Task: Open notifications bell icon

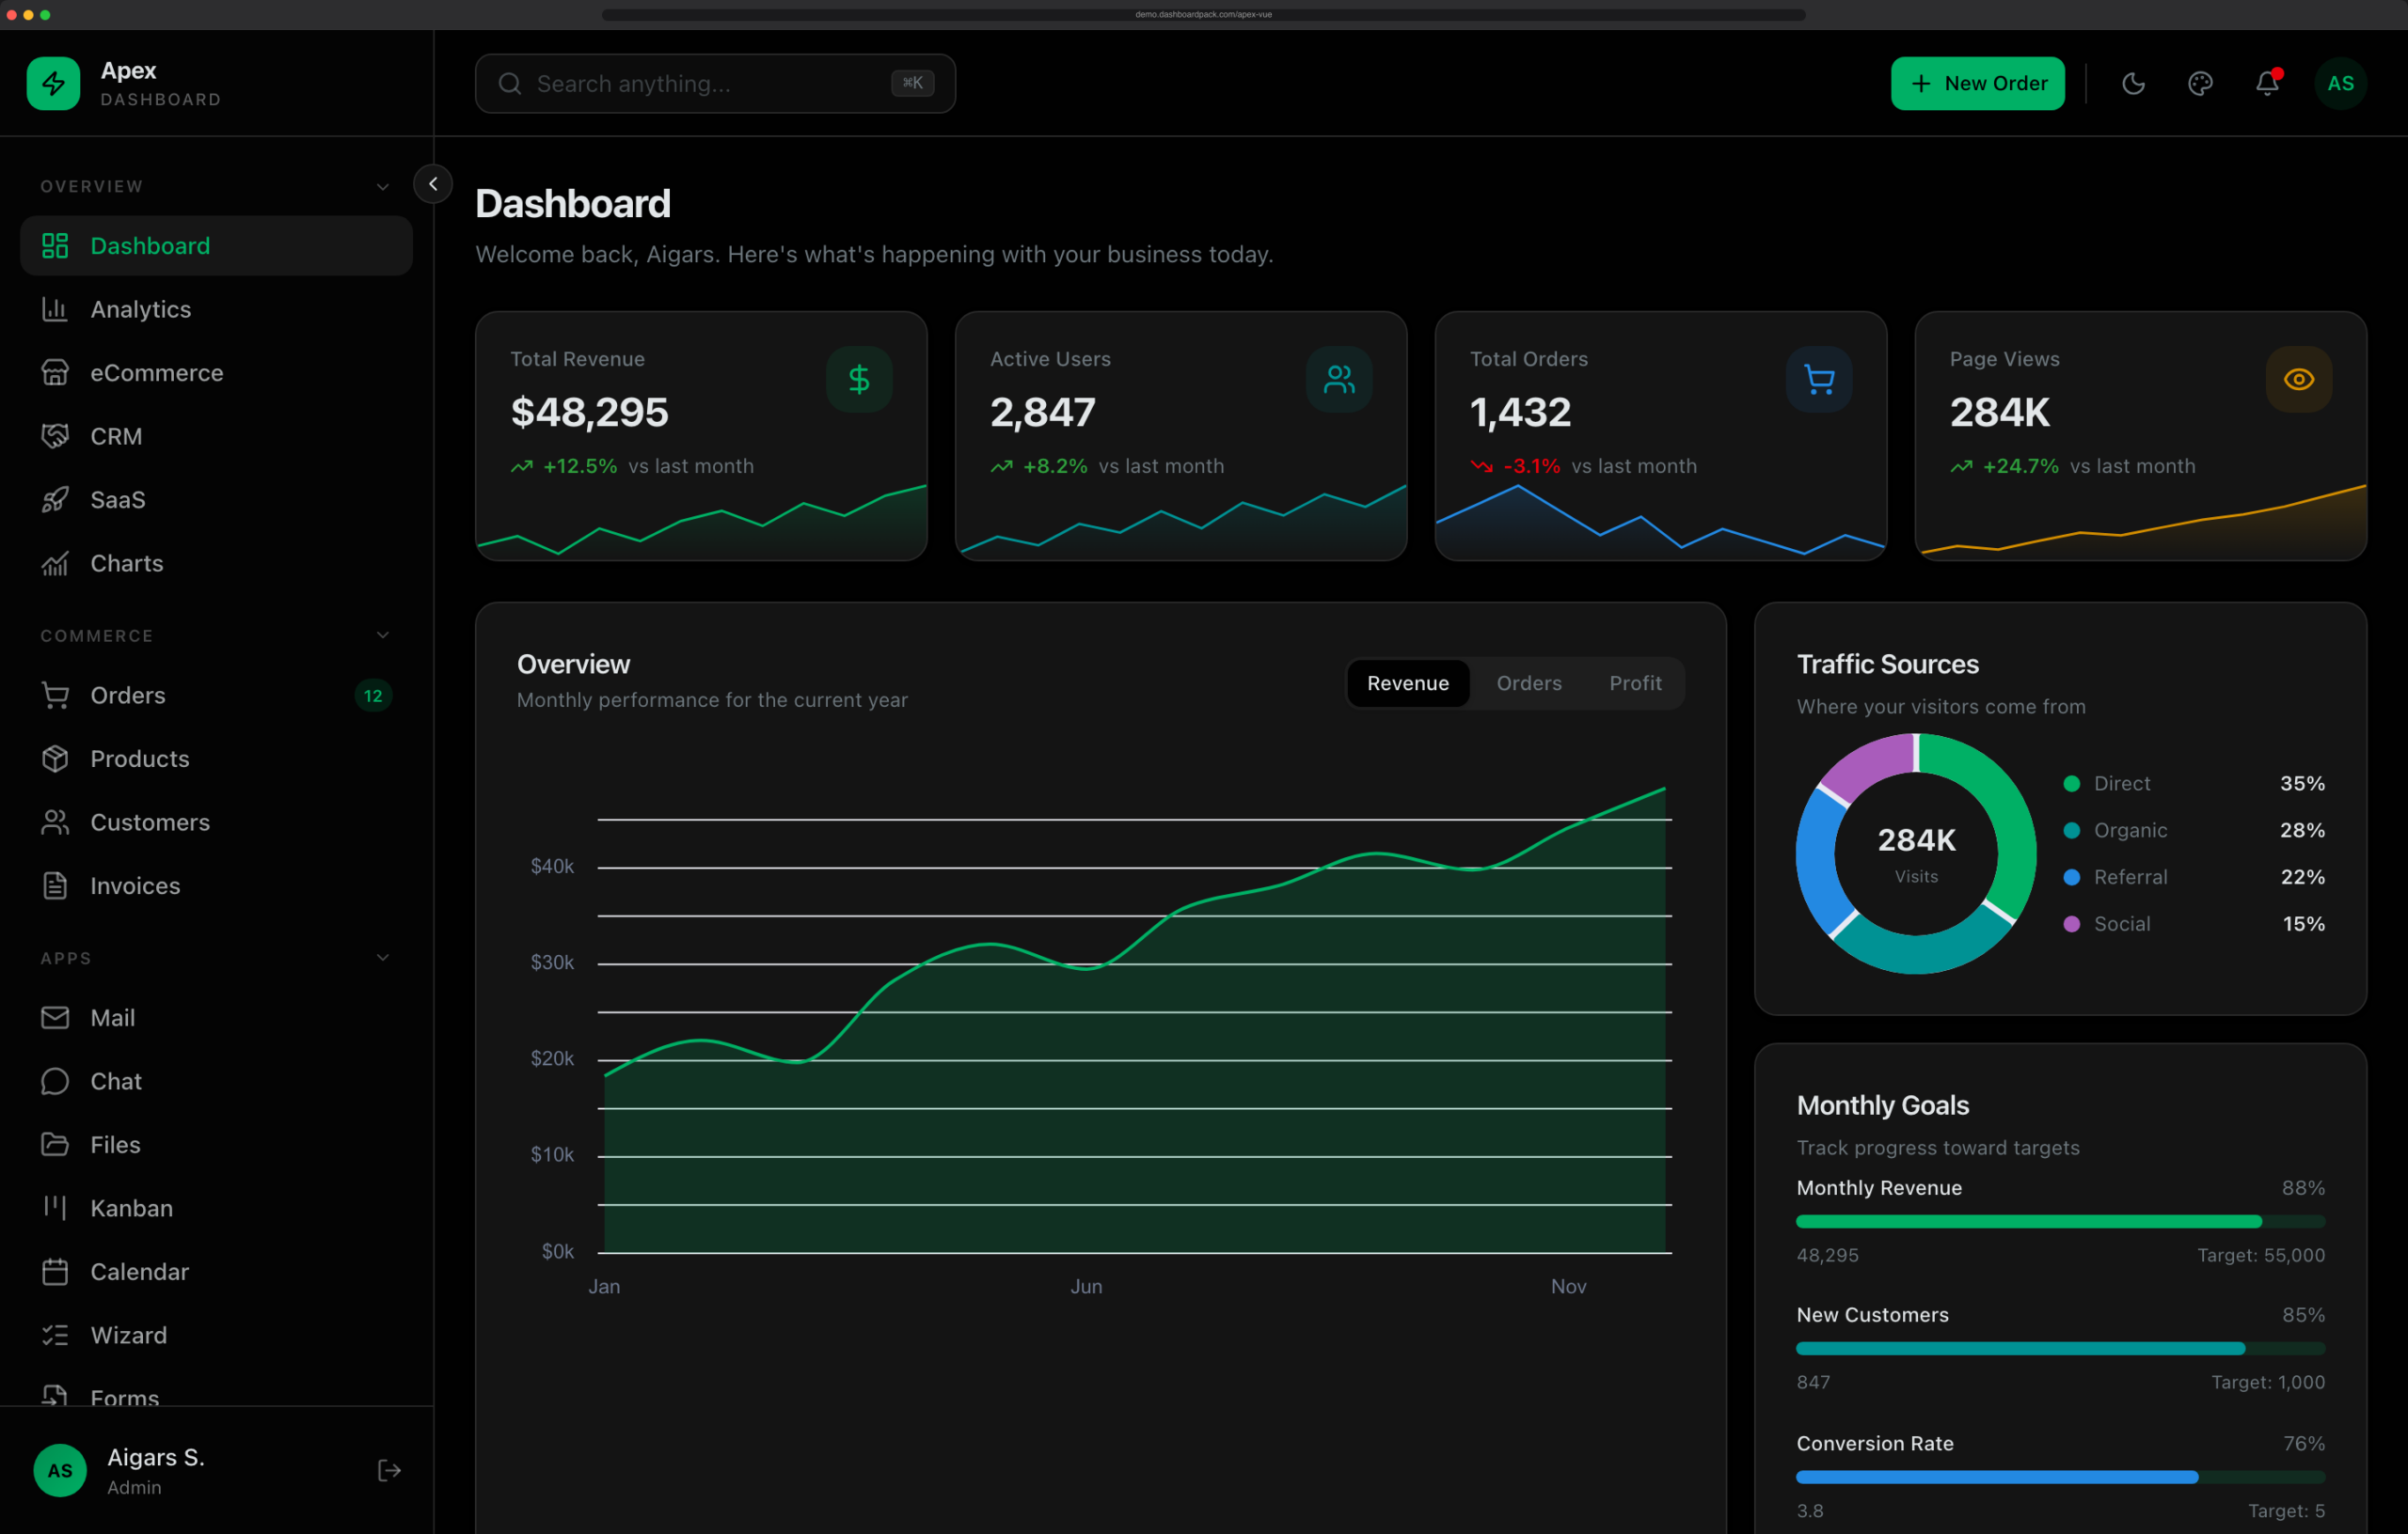Action: (2267, 83)
